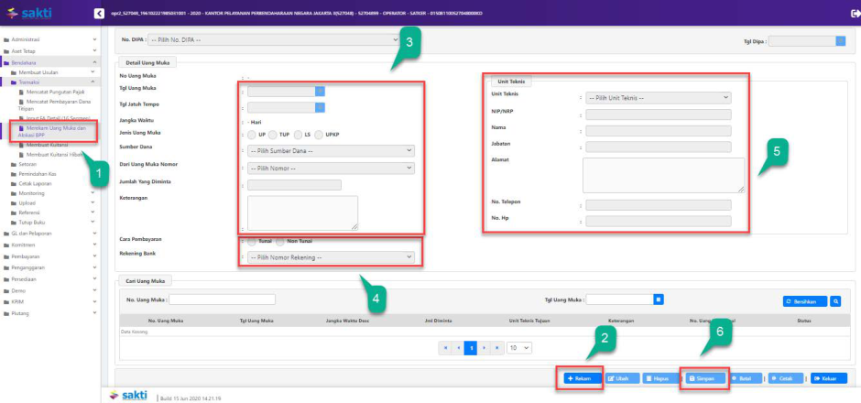Open calendar icon in Cari Uang Muka

658,299
